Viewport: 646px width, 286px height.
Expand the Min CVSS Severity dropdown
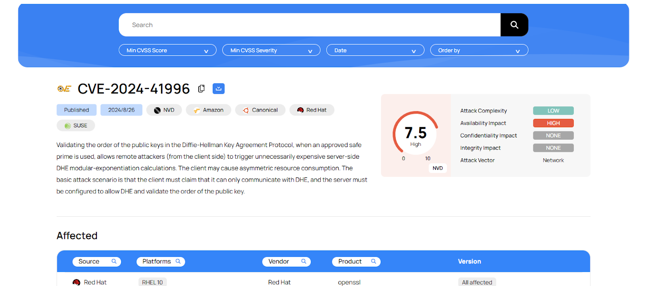(271, 50)
